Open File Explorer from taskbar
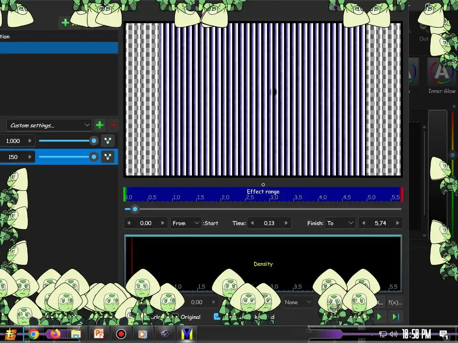This screenshot has width=458, height=343. click(76, 334)
